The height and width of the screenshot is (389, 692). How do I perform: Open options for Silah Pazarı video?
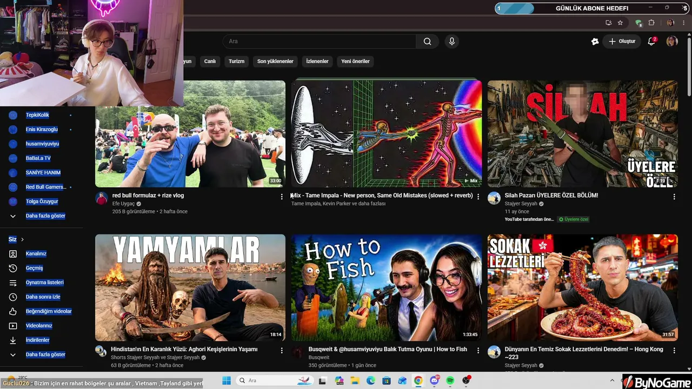(674, 197)
